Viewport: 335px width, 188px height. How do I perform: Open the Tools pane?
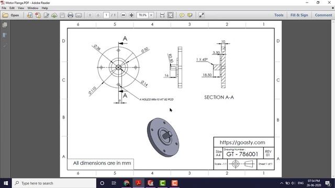[x=279, y=15]
